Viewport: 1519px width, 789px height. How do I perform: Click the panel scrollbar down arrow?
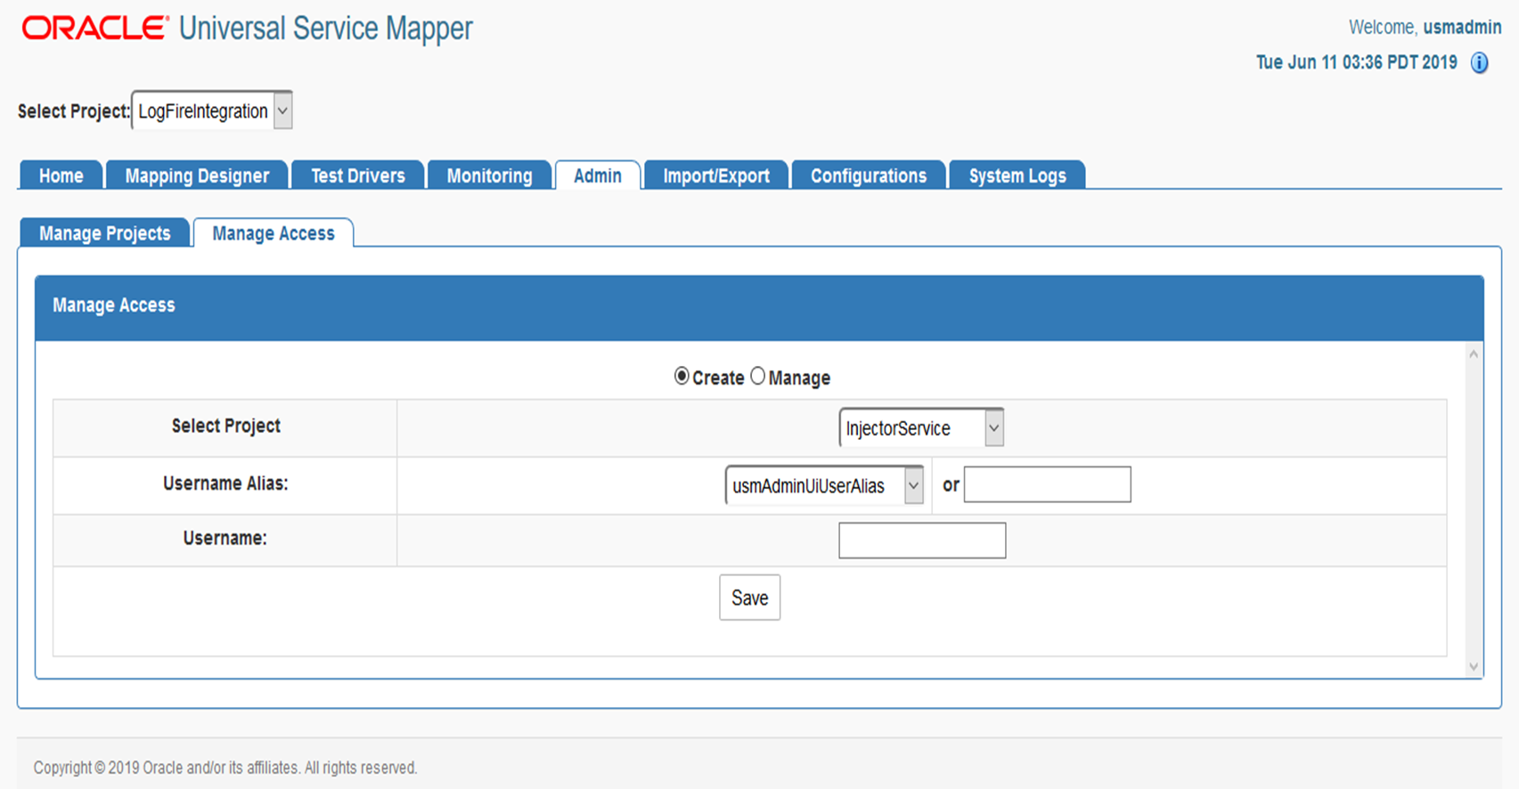point(1474,666)
